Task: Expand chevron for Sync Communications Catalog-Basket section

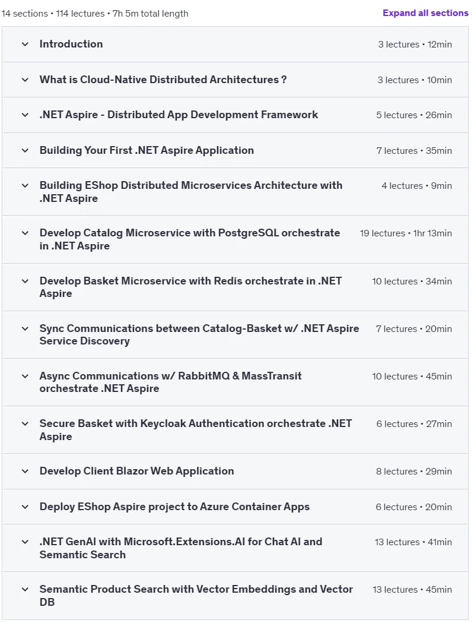Action: (25, 328)
